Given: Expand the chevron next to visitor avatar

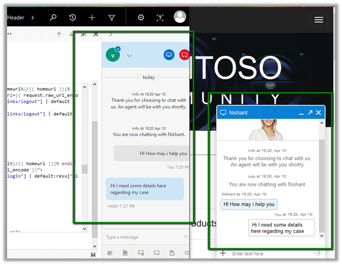Looking at the screenshot, I should tap(130, 55).
